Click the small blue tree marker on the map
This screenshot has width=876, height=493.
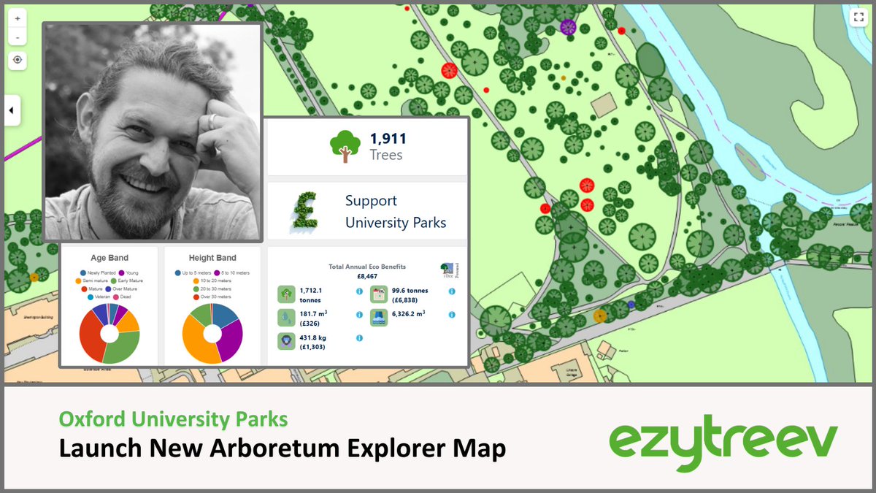[631, 304]
